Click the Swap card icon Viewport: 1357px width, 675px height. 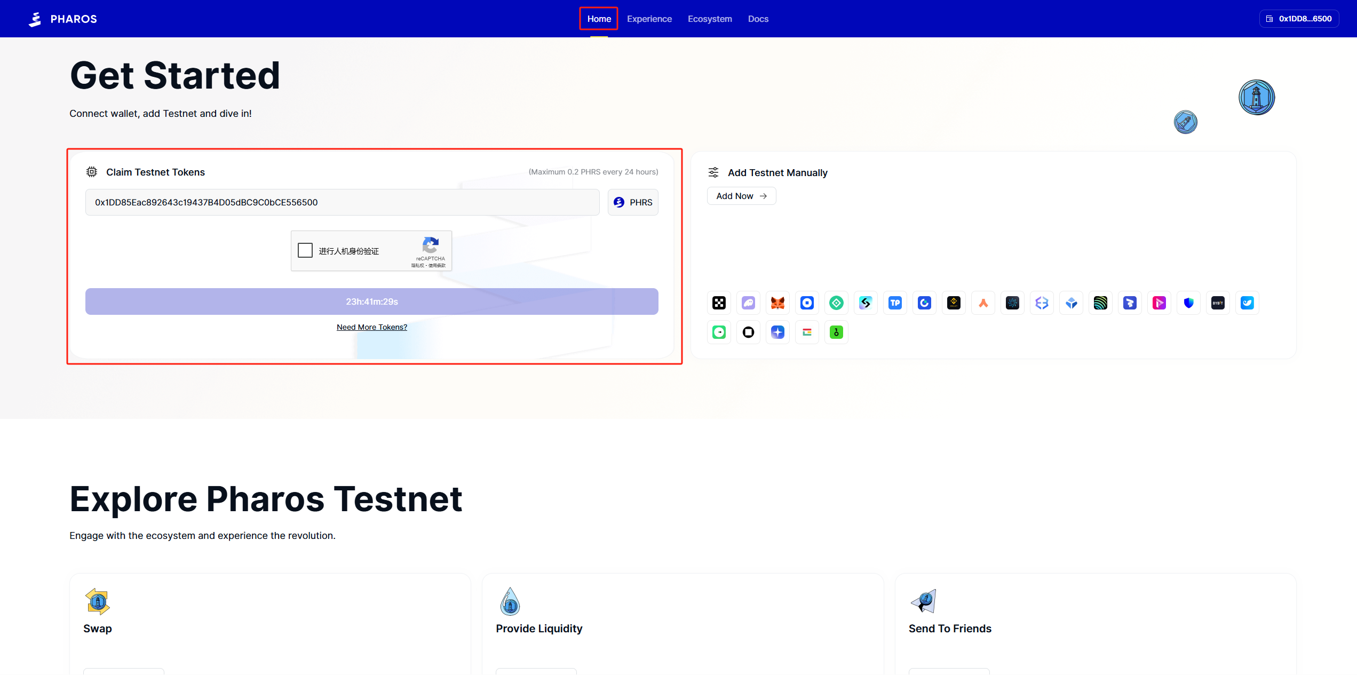pyautogui.click(x=97, y=601)
